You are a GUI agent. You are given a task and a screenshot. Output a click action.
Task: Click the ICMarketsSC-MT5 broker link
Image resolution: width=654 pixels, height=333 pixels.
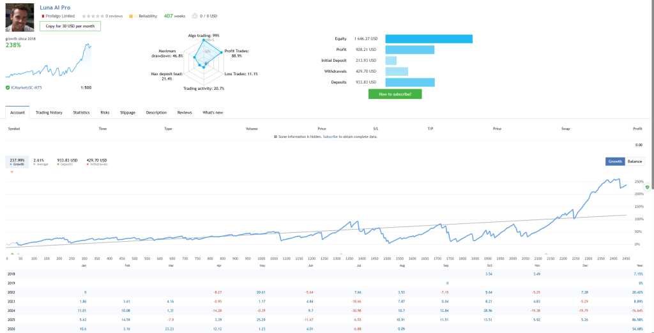coord(28,88)
